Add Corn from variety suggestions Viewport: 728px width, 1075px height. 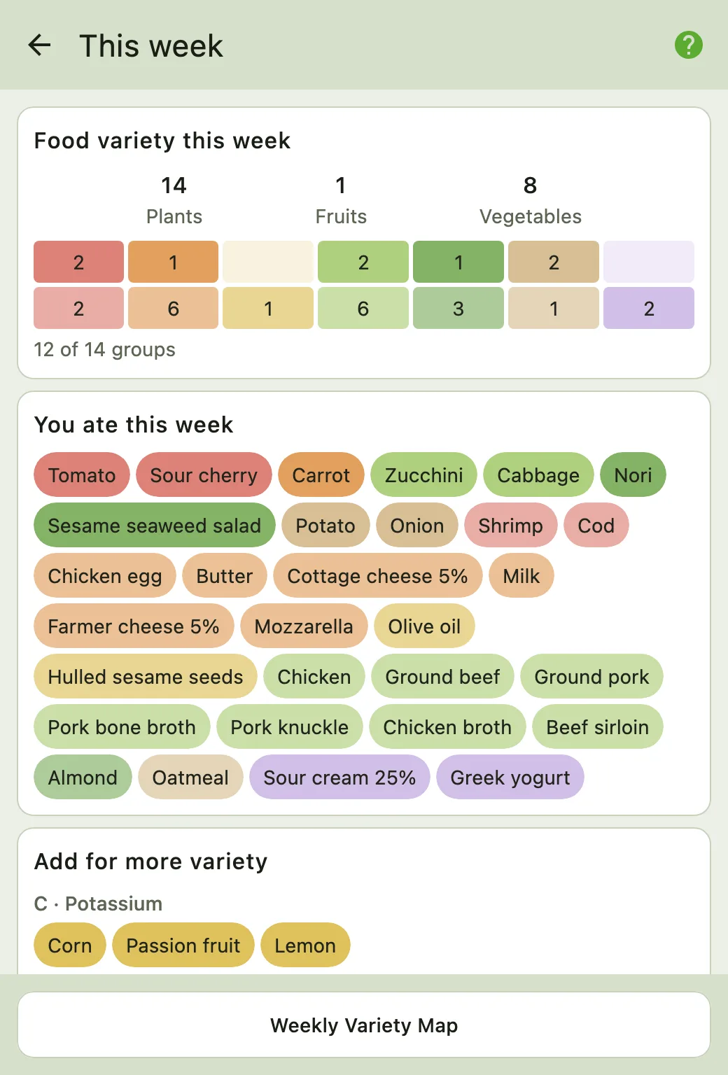pyautogui.click(x=70, y=946)
